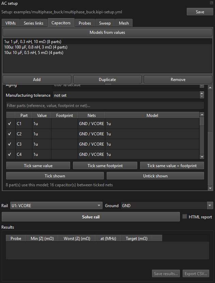Untick the C2 part checkbox
Screen dimensions: 215x283
10,134
